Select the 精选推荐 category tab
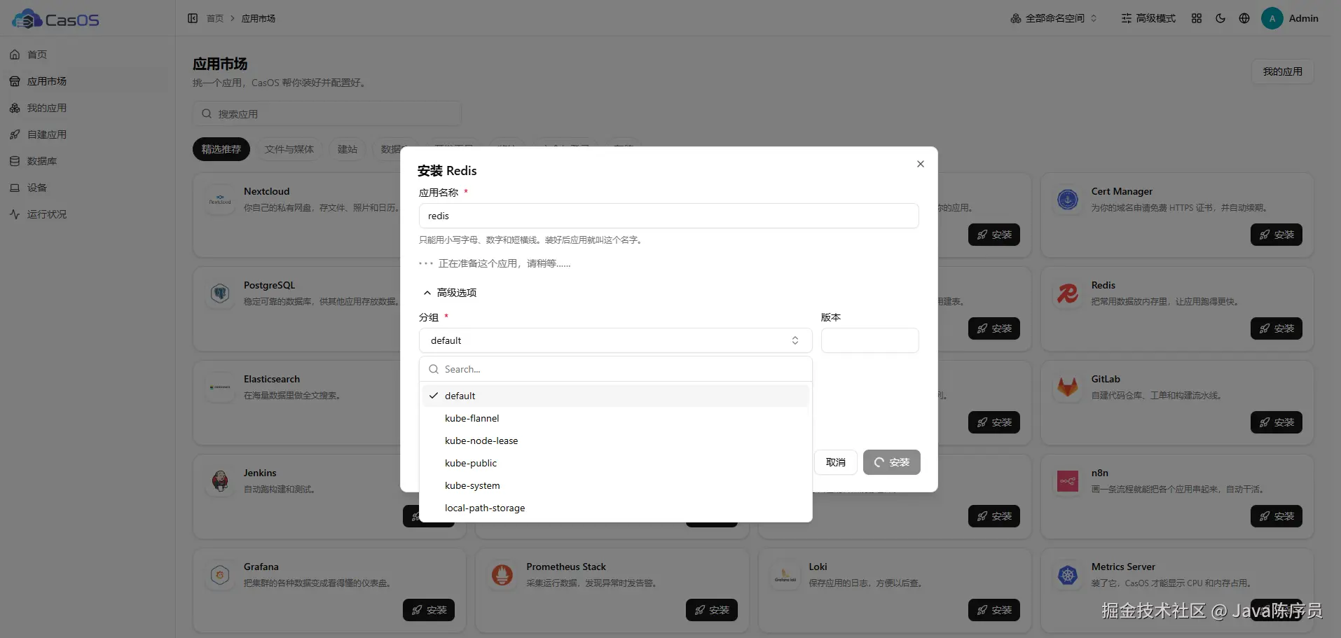Screen dimensions: 1341x638 coord(221,149)
